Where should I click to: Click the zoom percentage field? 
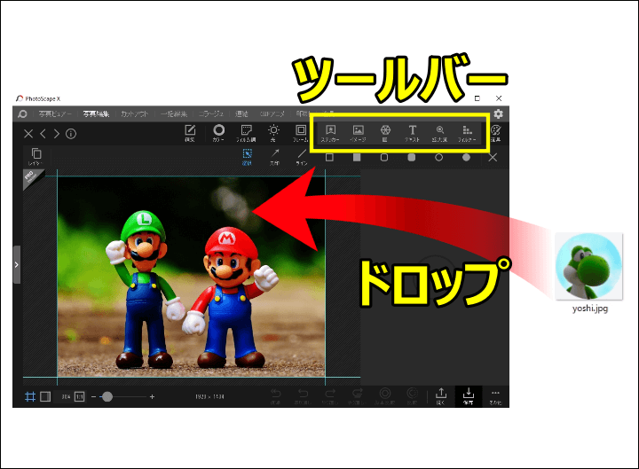click(x=66, y=396)
